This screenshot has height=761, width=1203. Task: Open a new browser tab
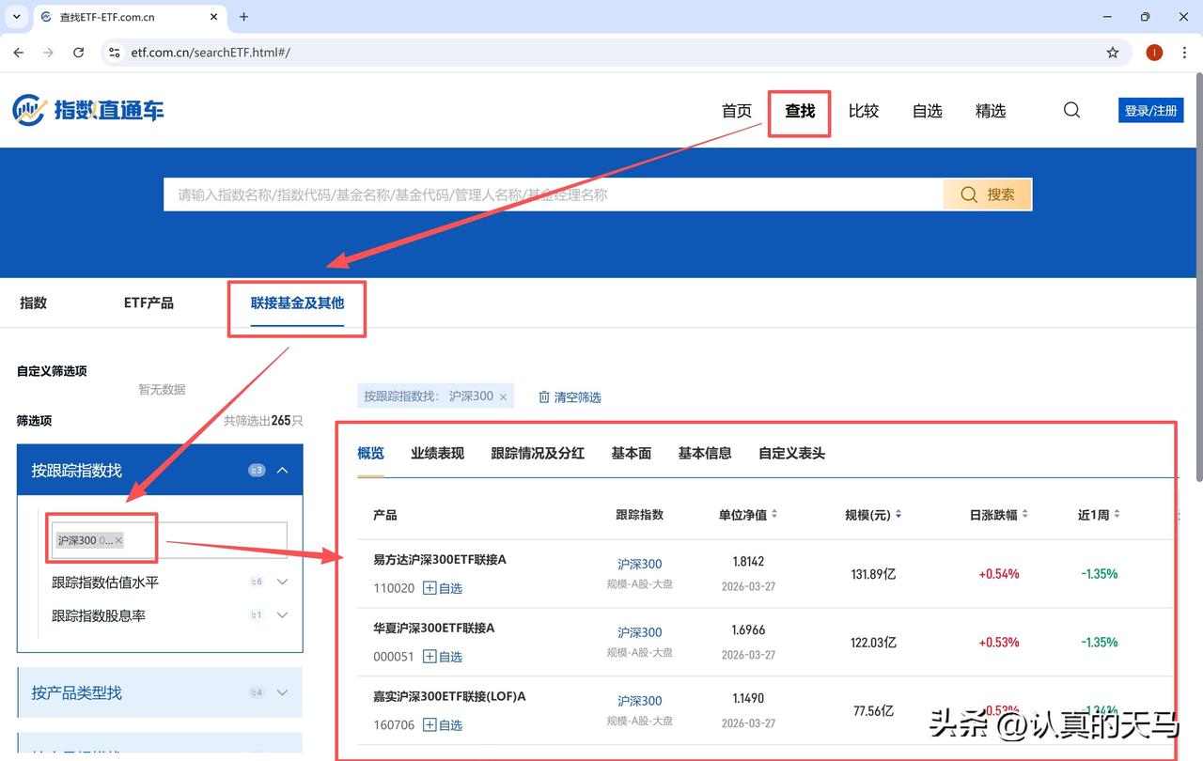pyautogui.click(x=244, y=17)
